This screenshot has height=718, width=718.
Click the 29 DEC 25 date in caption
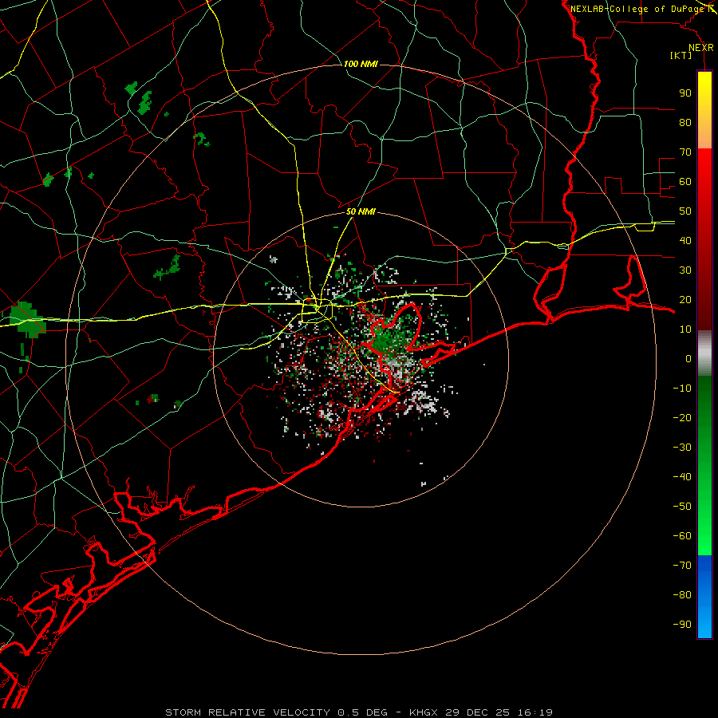coord(477,712)
